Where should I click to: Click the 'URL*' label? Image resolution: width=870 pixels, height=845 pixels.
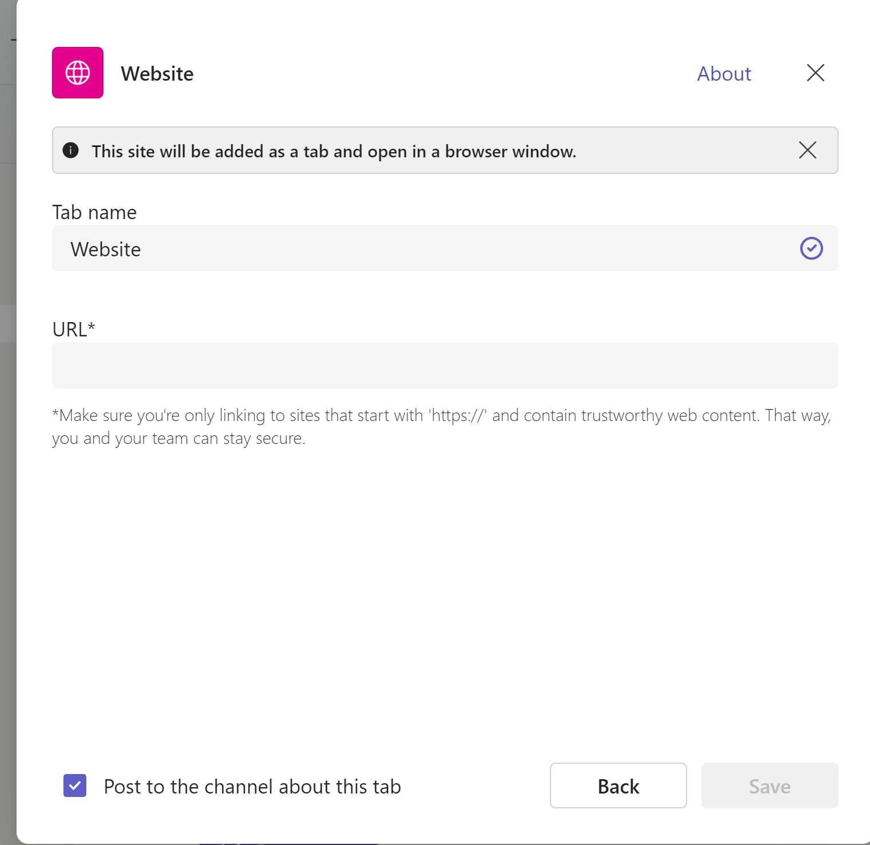pos(73,330)
